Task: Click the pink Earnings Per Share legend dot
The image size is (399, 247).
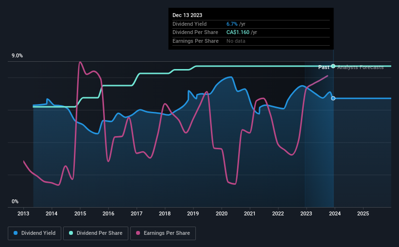Action: pos(138,233)
